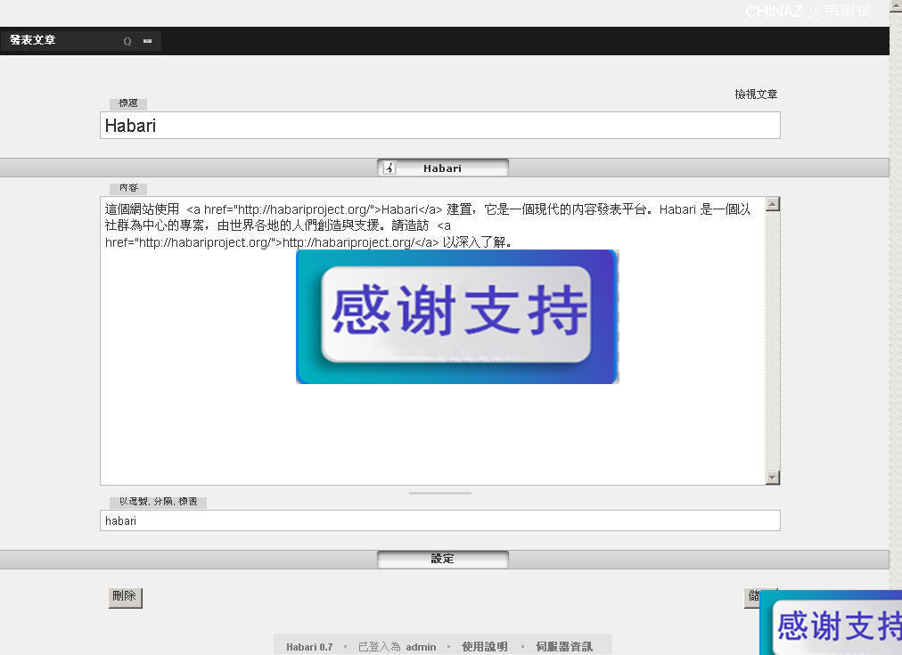Open the Habari 0.7 footer link
Image resolution: width=902 pixels, height=655 pixels.
coord(309,647)
